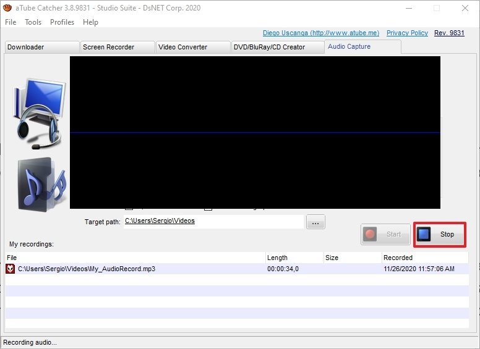The width and height of the screenshot is (480, 349).
Task: Open the File menu
Action: [x=11, y=22]
